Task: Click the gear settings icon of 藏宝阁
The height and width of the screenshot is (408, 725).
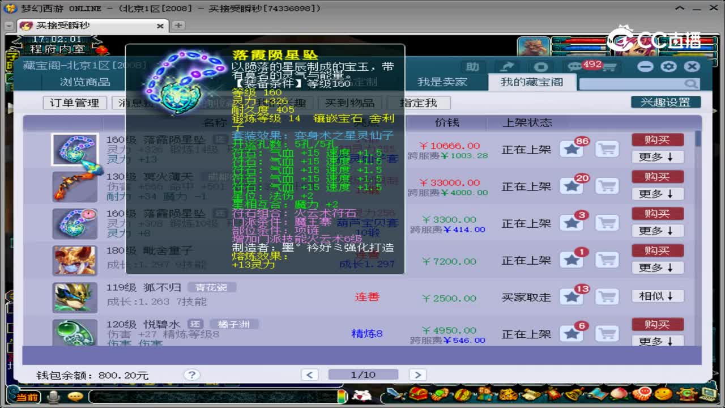Action: click(x=669, y=66)
